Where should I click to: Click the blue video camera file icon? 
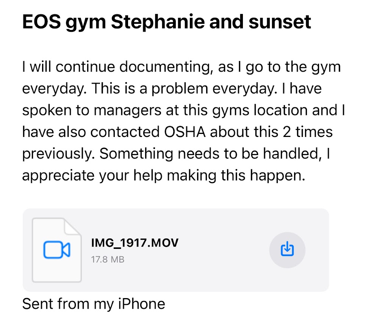[56, 250]
